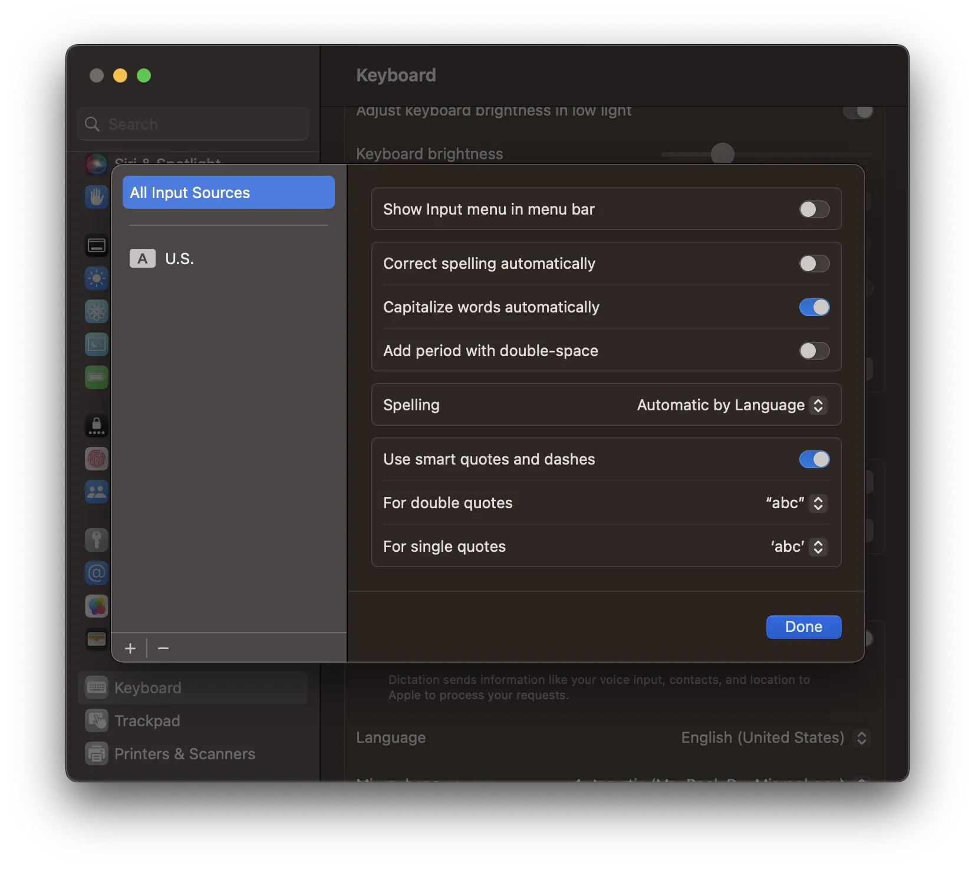This screenshot has height=869, width=975.
Task: Open Passwords key icon in sidebar
Action: click(97, 540)
